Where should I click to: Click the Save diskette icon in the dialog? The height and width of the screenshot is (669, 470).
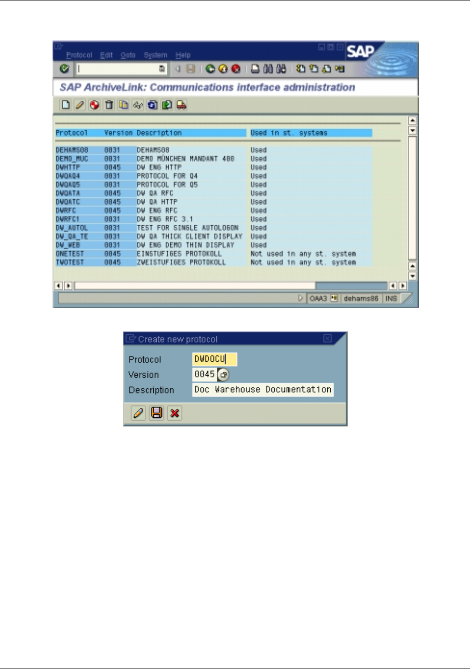click(157, 413)
